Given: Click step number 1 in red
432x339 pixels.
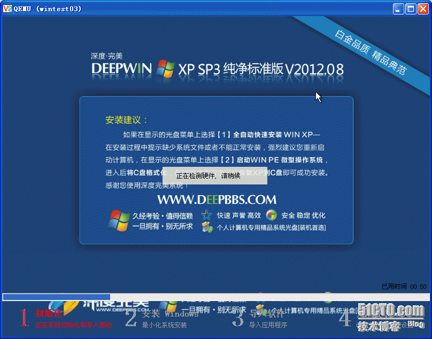Looking at the screenshot, I should click(x=24, y=318).
